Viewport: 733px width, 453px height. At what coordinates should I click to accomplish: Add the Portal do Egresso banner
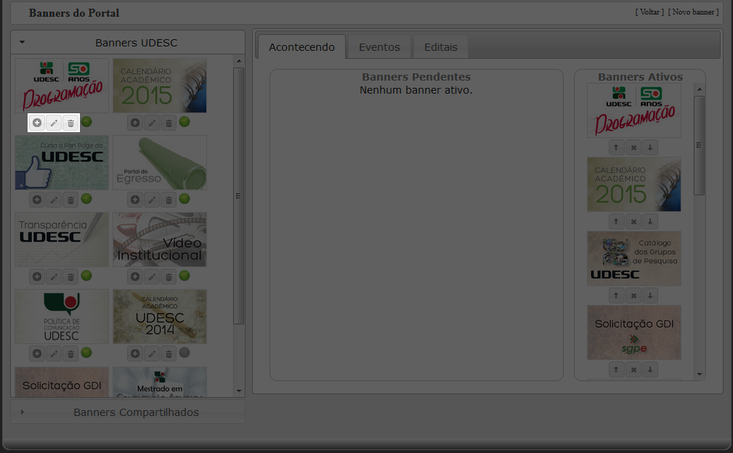(135, 200)
